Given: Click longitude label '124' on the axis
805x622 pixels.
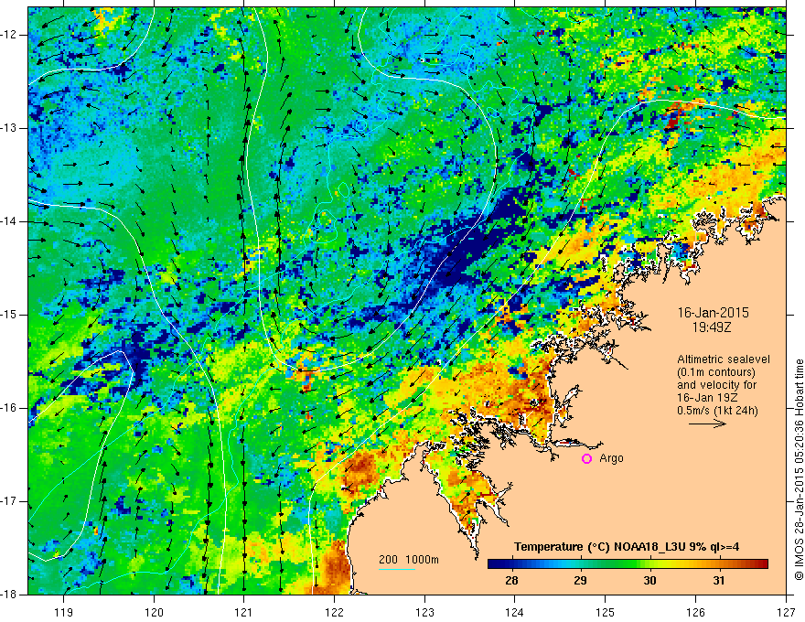Looking at the screenshot, I should click(515, 612).
